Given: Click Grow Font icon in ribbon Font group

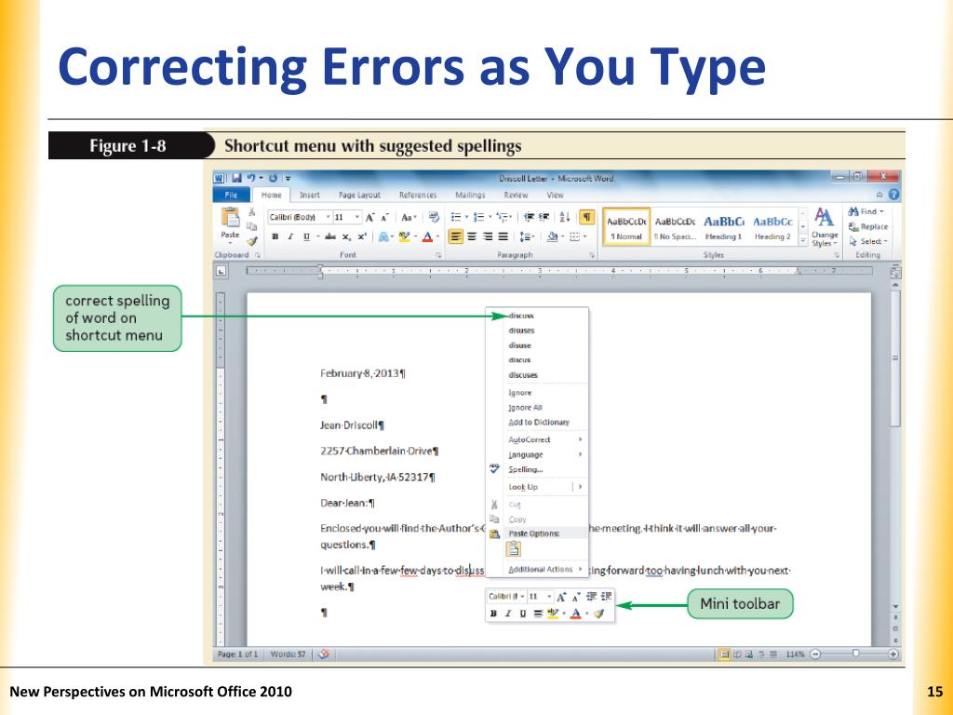Looking at the screenshot, I should (369, 217).
